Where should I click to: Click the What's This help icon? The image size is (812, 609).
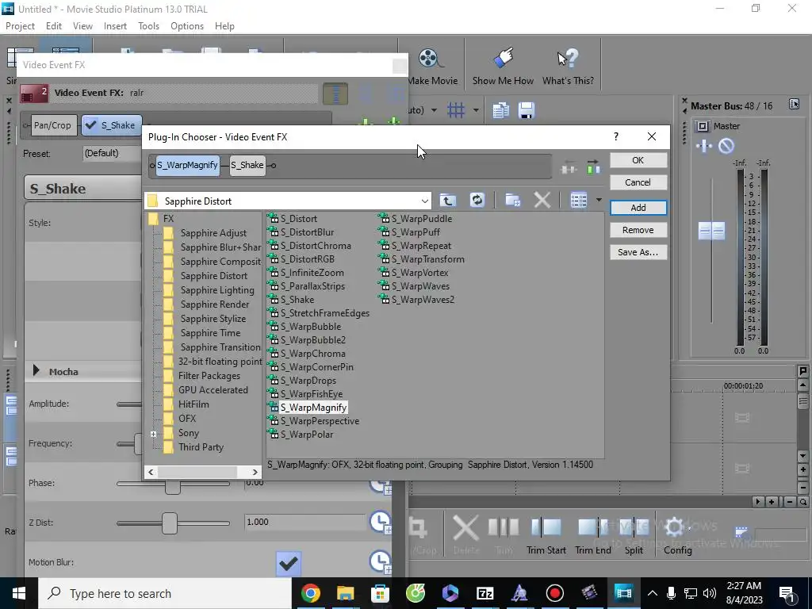[568, 59]
